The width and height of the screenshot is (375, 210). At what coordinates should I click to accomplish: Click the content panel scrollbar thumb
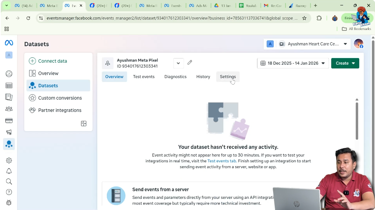(357, 121)
